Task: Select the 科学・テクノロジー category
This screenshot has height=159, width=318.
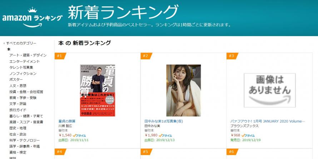Action: [x=25, y=140]
